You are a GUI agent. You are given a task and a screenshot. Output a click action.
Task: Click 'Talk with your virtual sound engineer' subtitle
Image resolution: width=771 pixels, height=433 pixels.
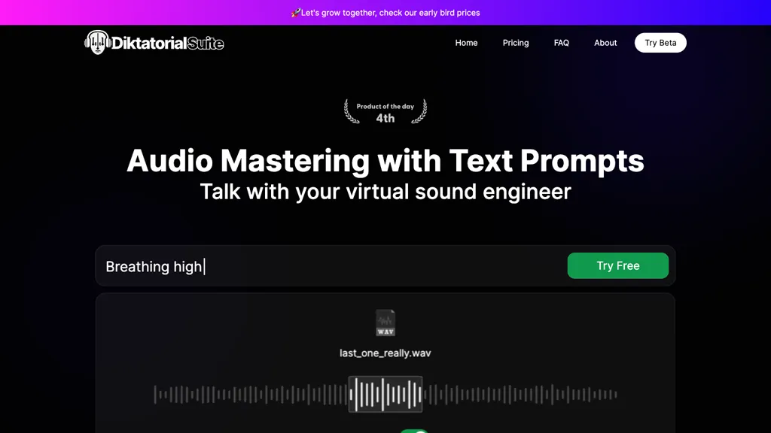pyautogui.click(x=385, y=192)
